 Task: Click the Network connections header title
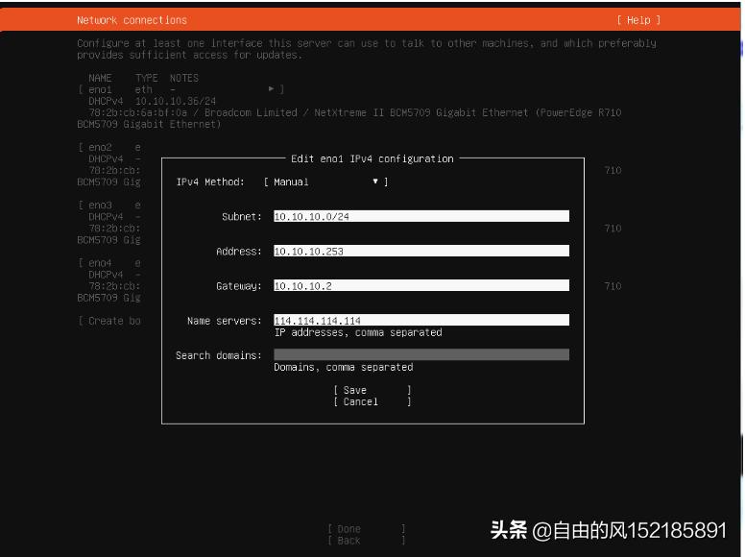(132, 20)
